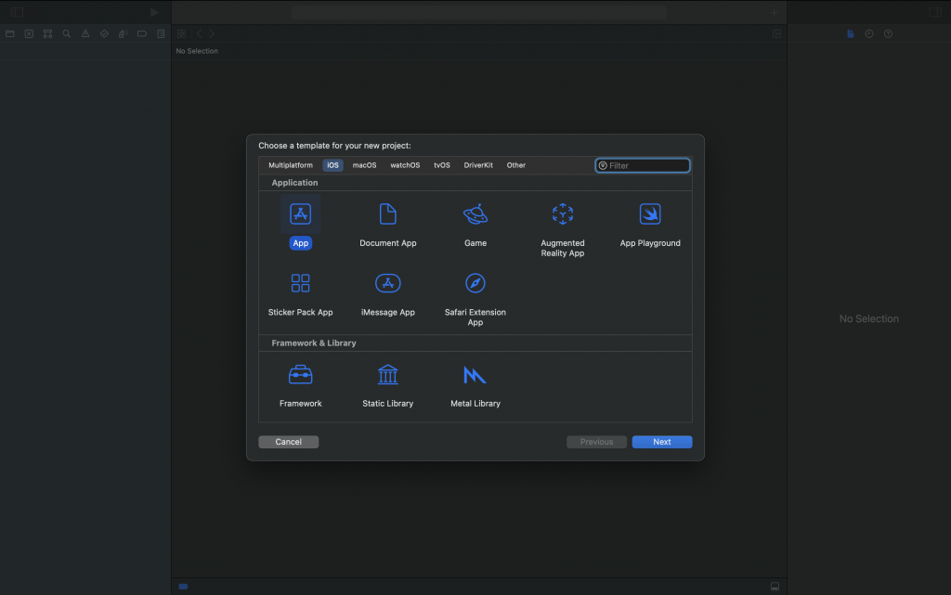951x595 pixels.
Task: Click the template Filter field
Action: pyautogui.click(x=643, y=165)
